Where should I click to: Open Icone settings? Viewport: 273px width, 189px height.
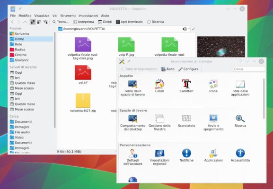[x=213, y=86]
